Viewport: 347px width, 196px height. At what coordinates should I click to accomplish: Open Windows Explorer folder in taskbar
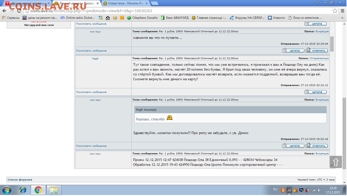(x=54, y=190)
